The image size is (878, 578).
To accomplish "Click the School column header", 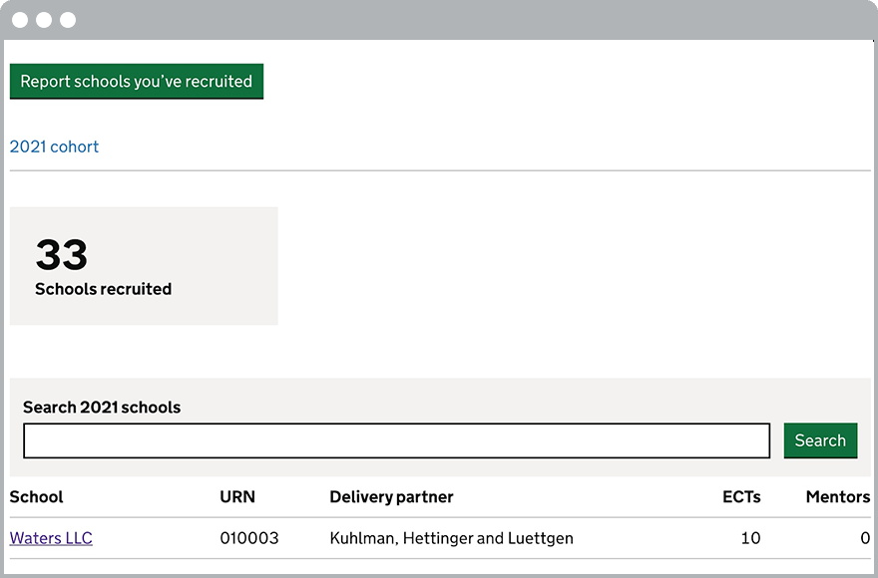I will click(x=36, y=496).
